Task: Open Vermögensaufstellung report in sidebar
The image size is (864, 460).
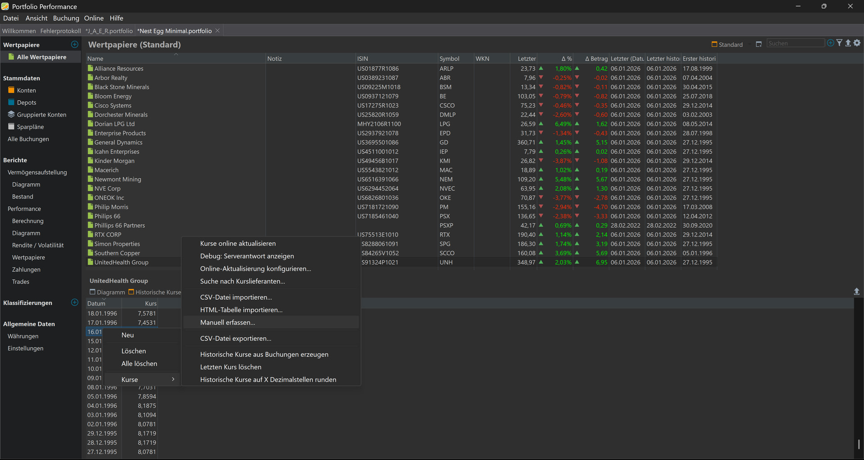Action: [37, 172]
